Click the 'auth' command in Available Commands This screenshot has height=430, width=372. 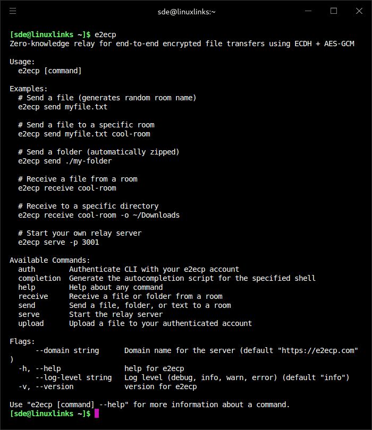[x=27, y=269]
